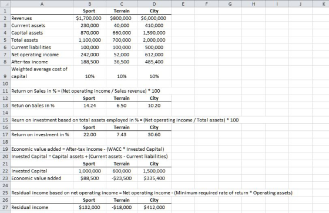
Task: Click capital assets value 1,590,000
Action: [154, 33]
